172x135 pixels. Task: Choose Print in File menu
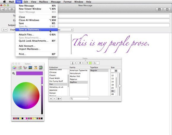(x=36, y=54)
